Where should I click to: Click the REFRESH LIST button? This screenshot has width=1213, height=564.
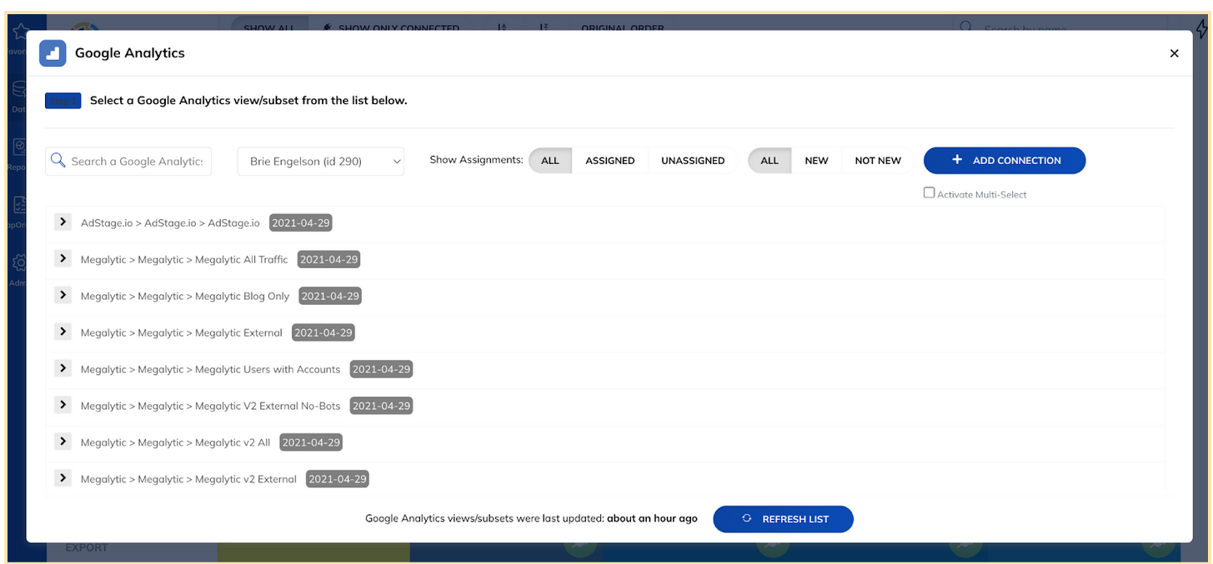coord(783,519)
